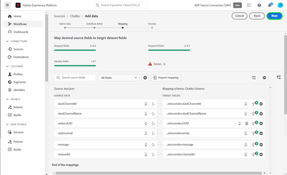Click Sources breadcrumb link

tap(59, 16)
